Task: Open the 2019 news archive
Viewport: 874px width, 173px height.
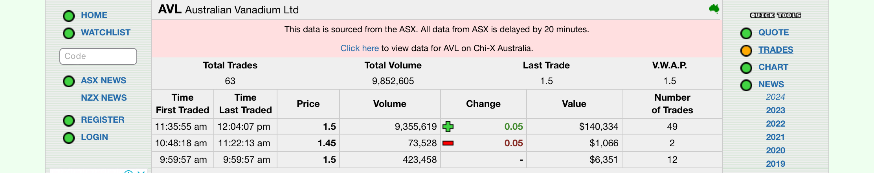Action: click(775, 164)
